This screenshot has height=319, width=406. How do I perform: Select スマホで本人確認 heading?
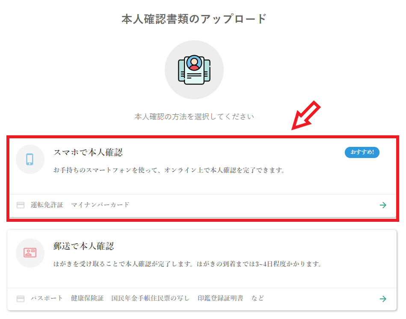(x=88, y=152)
